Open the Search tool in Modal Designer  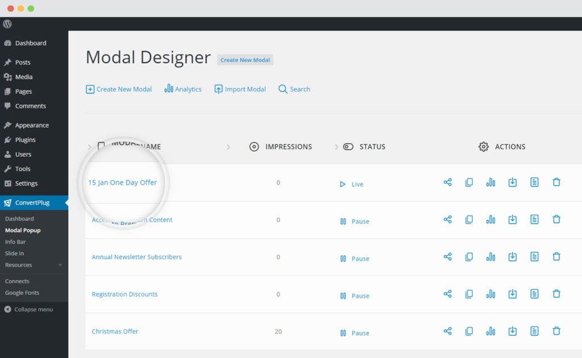[x=294, y=89]
